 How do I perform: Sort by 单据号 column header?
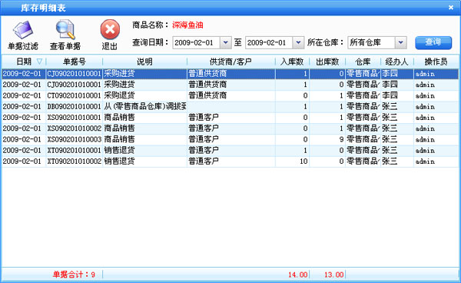coord(75,62)
